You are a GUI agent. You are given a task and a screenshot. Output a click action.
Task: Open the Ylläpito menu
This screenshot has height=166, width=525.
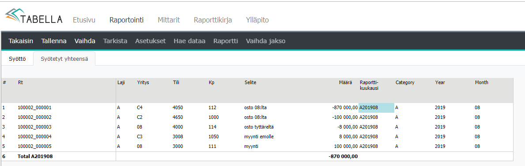coord(257,20)
